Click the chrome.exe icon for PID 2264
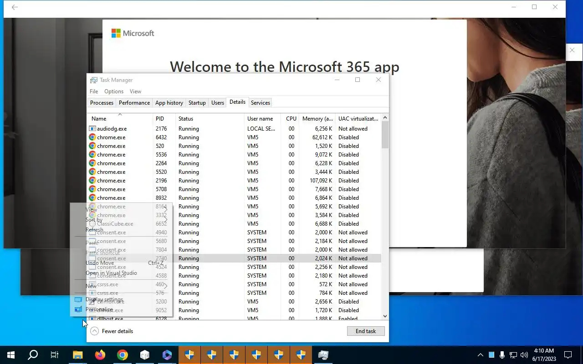 click(92, 163)
